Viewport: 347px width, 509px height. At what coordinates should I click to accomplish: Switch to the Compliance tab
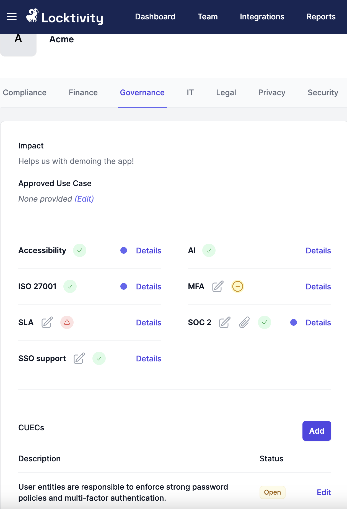(25, 92)
